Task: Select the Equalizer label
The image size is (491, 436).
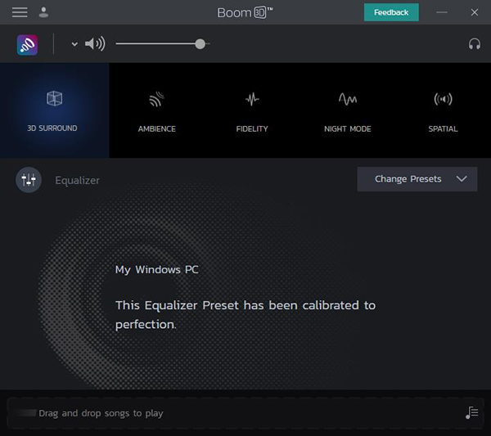Action: (77, 180)
